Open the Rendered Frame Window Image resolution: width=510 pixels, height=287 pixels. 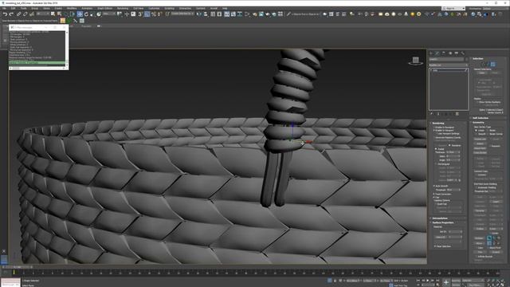point(261,14)
